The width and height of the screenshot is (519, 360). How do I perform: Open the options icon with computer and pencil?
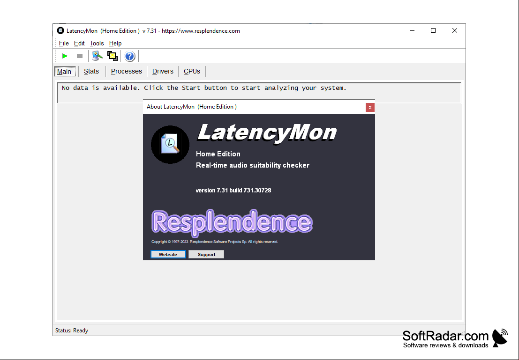(97, 56)
